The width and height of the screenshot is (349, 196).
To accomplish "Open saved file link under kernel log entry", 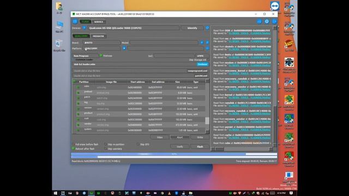I will click(250, 97).
